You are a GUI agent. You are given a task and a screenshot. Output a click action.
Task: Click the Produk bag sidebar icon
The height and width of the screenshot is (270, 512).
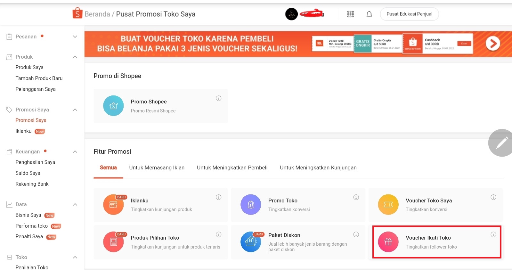tap(9, 57)
